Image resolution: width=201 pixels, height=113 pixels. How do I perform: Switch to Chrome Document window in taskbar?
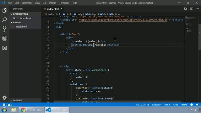(x=31, y=110)
